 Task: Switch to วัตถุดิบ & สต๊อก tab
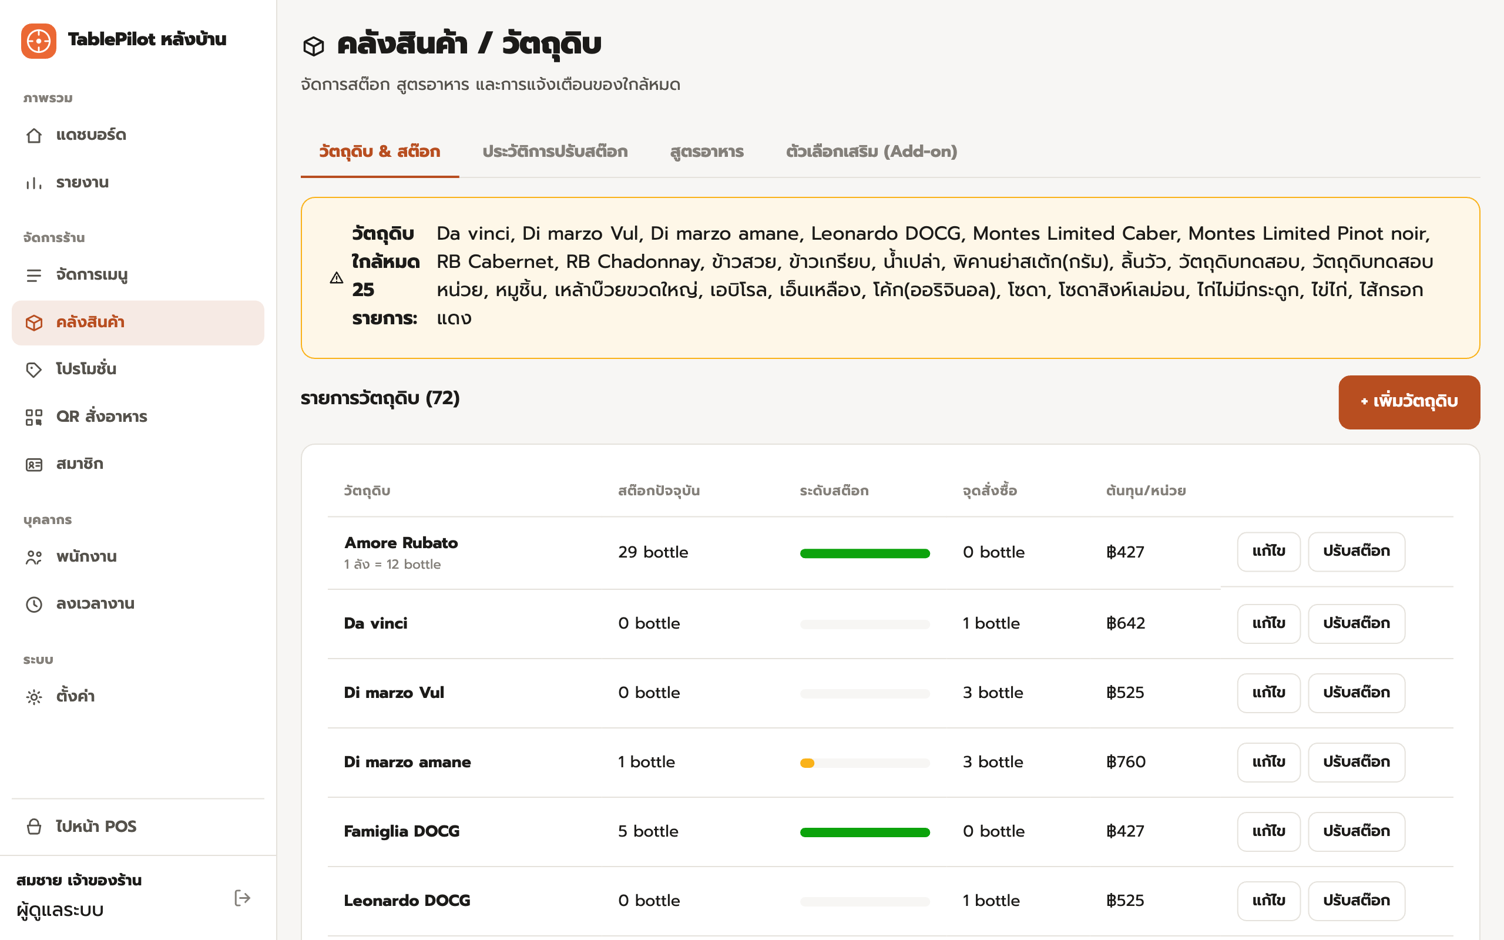[380, 152]
